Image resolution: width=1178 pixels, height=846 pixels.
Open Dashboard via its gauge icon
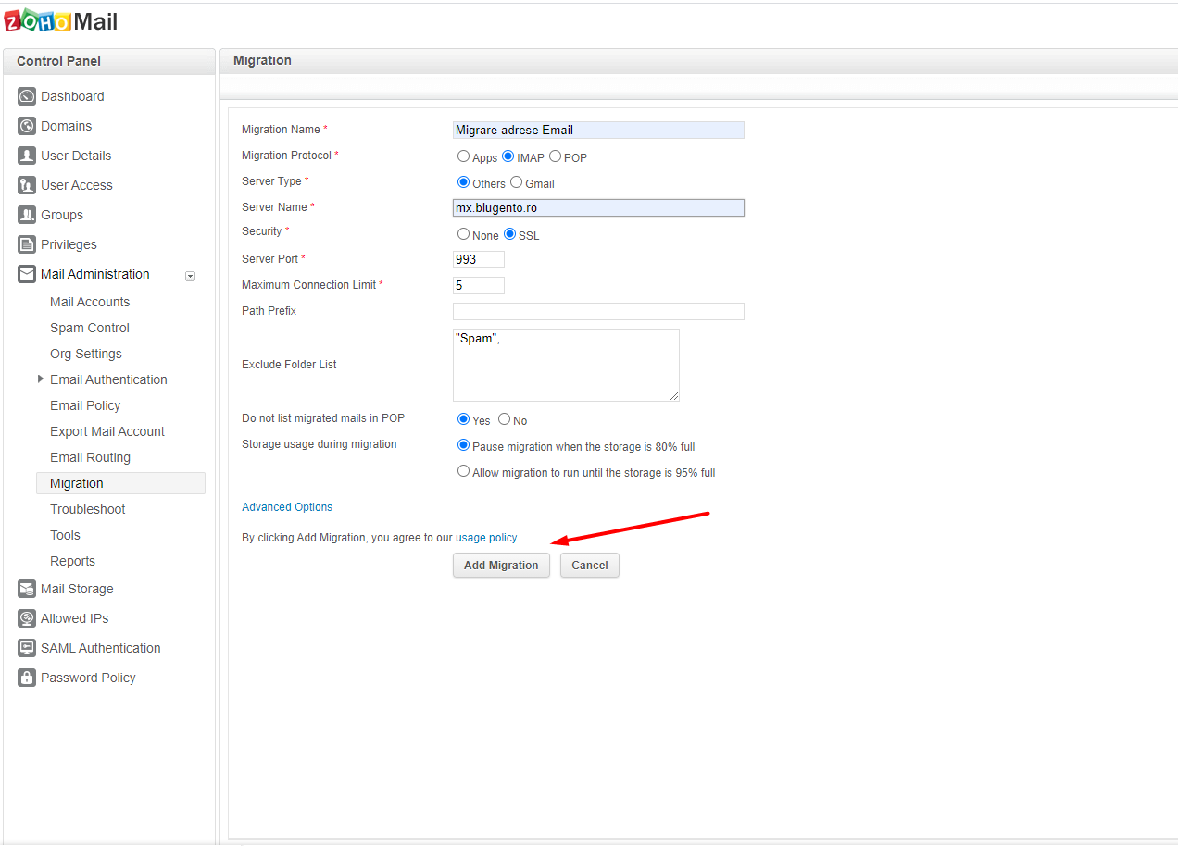coord(27,96)
